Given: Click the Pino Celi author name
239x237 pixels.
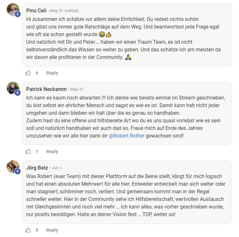Looking at the screenshot, I should click(36, 10).
